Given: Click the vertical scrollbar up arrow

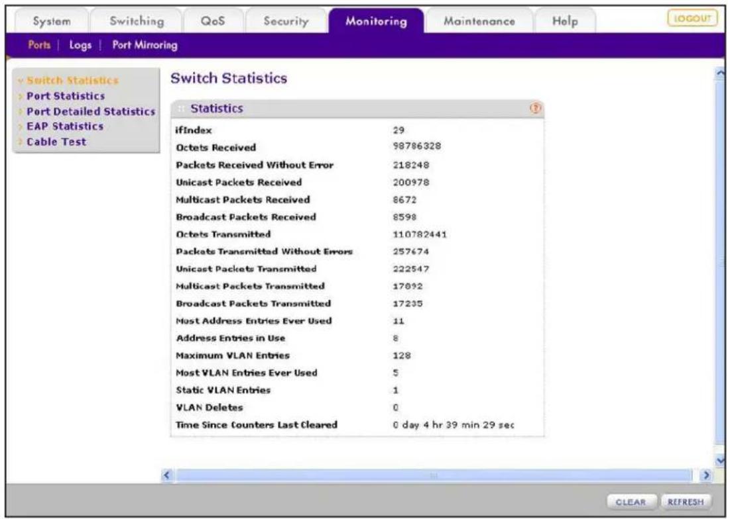Looking at the screenshot, I should pos(720,73).
